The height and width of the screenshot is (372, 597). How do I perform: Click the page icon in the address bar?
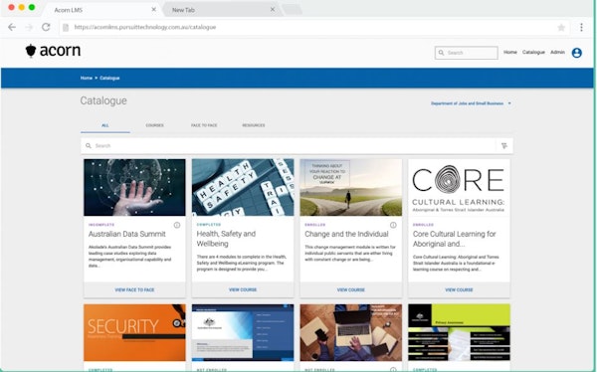[66, 28]
